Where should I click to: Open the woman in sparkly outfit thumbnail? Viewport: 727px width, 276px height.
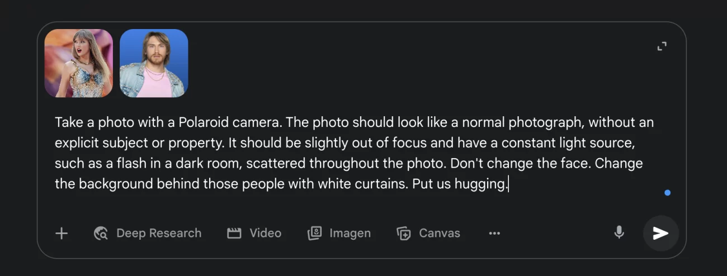[x=79, y=63]
